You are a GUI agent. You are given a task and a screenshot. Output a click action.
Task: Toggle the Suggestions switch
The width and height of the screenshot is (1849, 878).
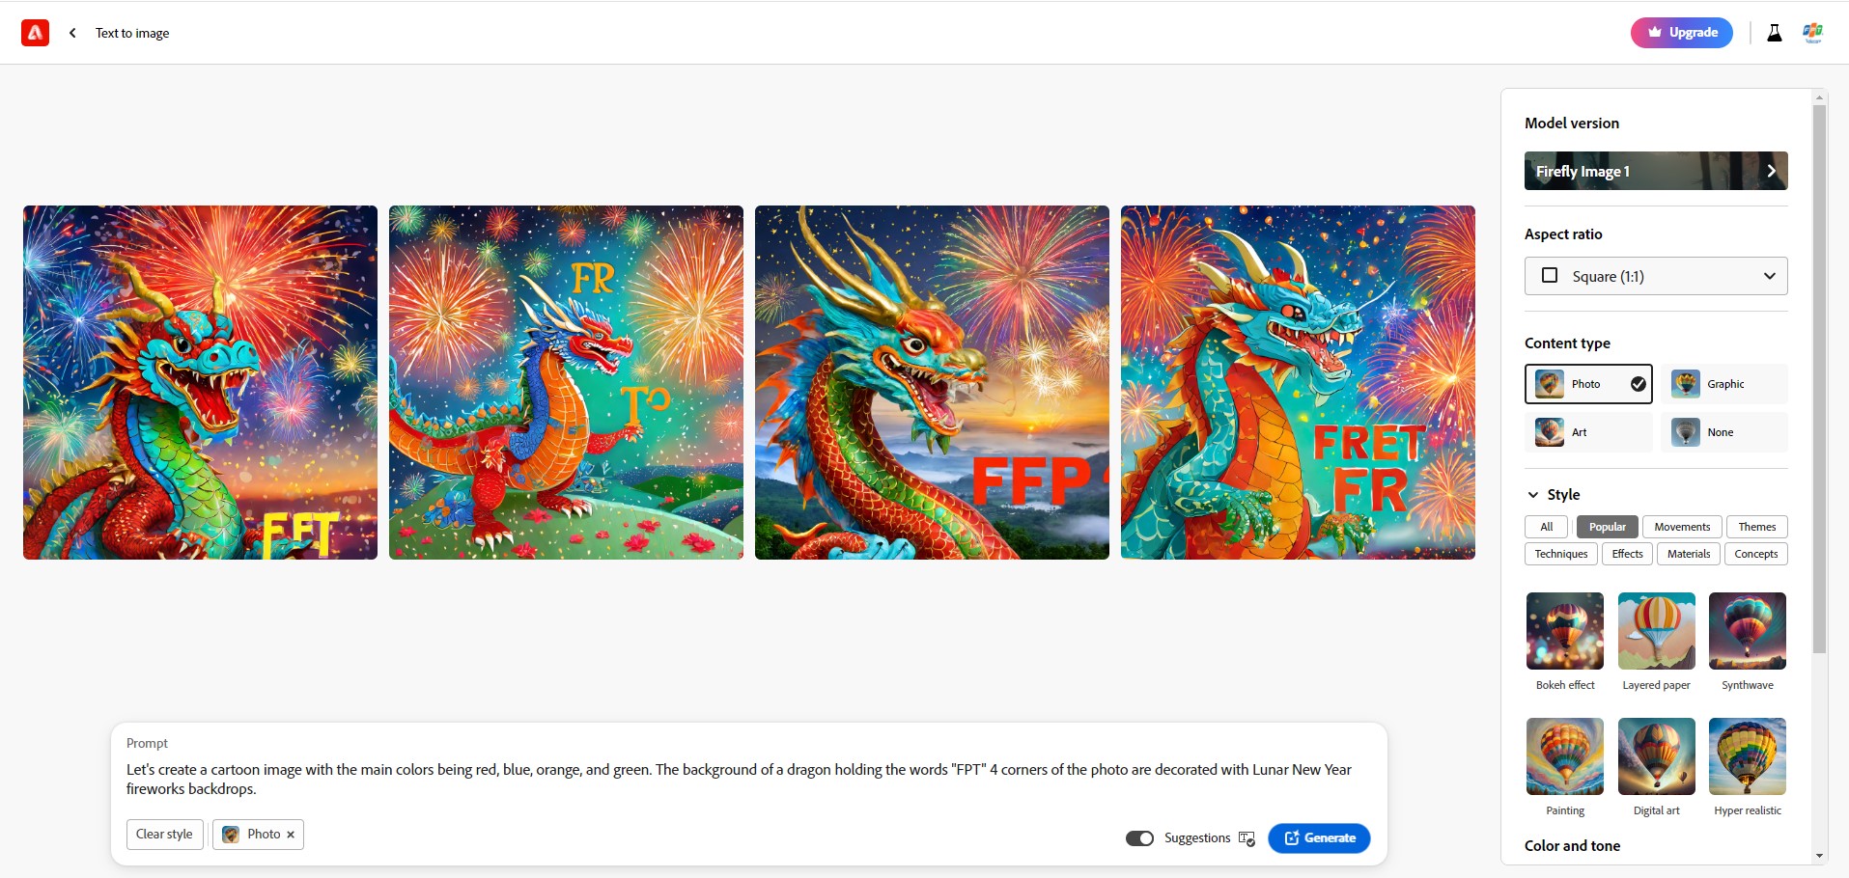[x=1139, y=838]
